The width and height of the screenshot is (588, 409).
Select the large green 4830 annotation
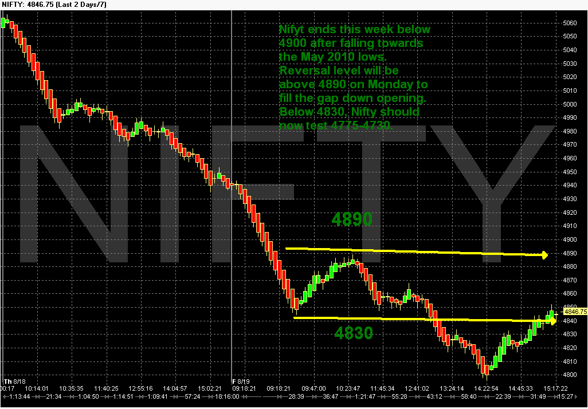354,333
